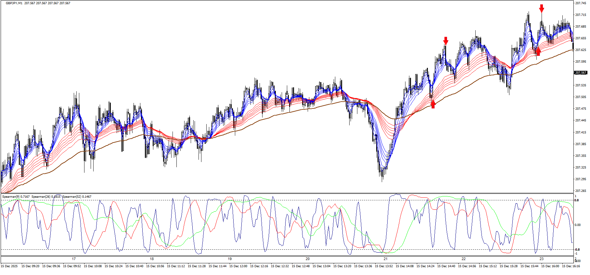The width and height of the screenshot is (590, 275).
Task: Select red down arrow left of day 22
Action: (446, 41)
